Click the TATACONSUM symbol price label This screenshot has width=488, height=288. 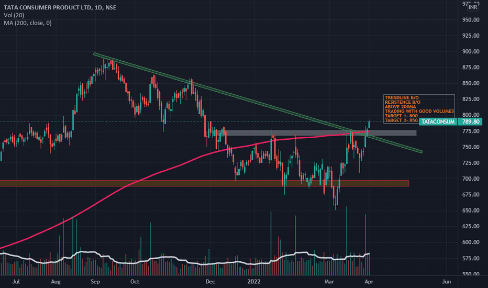point(438,121)
